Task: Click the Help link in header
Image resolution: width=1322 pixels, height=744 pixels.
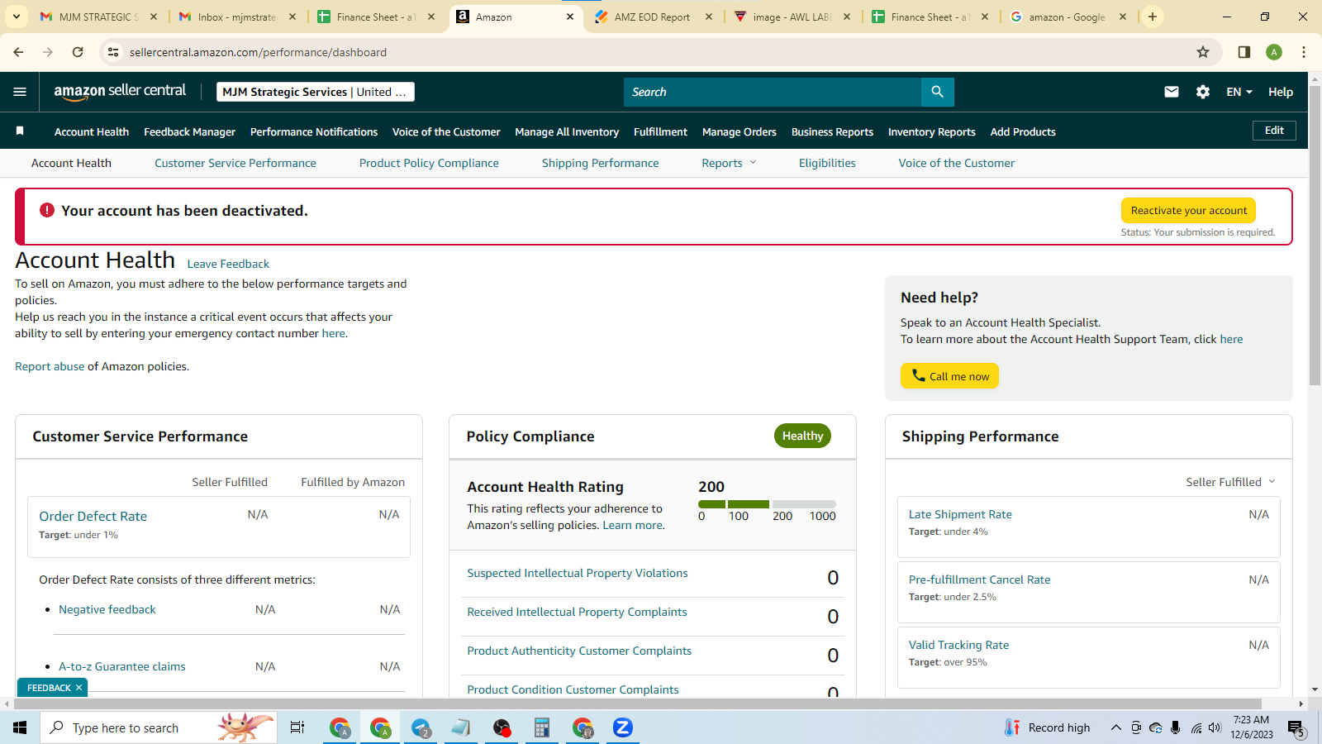Action: 1281,92
